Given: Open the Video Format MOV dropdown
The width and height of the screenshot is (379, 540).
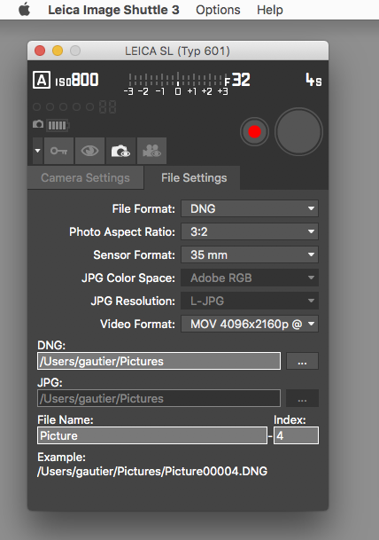Looking at the screenshot, I should (250, 324).
